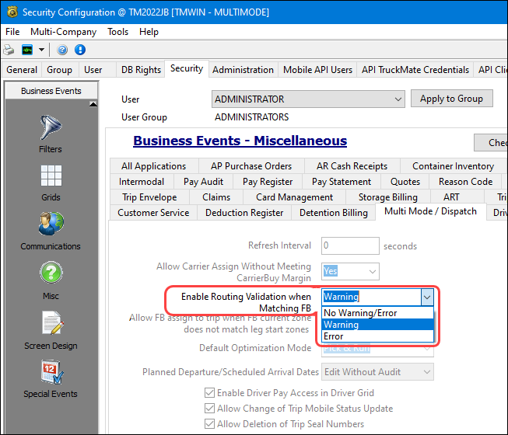Select No Warning/Error option in the list
The width and height of the screenshot is (508, 435).
tap(360, 313)
